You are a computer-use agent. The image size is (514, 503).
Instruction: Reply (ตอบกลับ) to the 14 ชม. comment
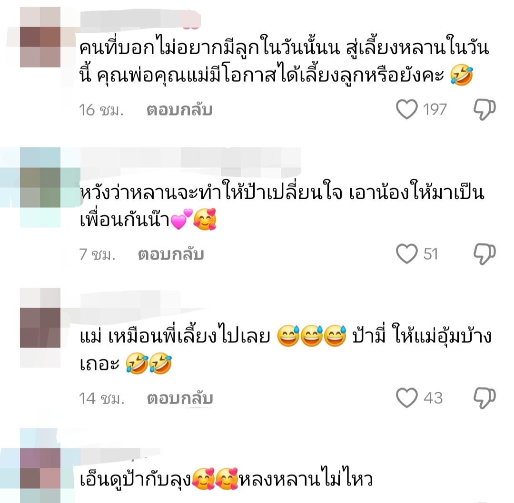coord(180,398)
